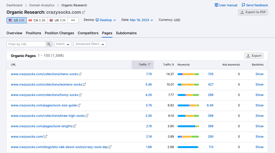275x153 pixels.
Task: Open external link icon beside crazysocks.com title
Action: click(x=84, y=12)
